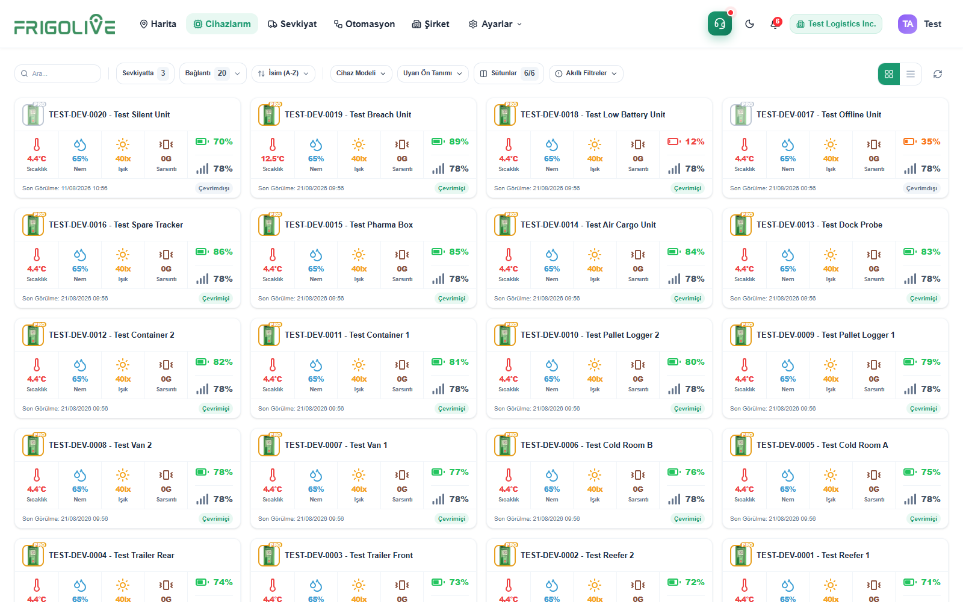This screenshot has height=602, width=963.
Task: Click light icon on TEST-DEV-0018 card
Action: [595, 144]
